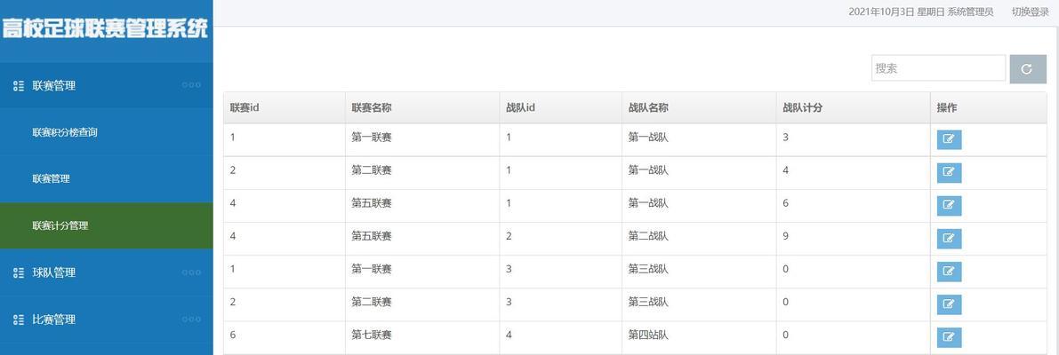
Task: Edit the 第五联赛 第二战队 row with score 9
Action: (949, 239)
